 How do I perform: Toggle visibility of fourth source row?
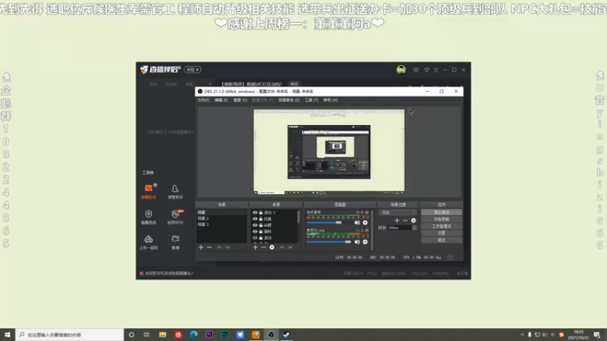(255, 231)
